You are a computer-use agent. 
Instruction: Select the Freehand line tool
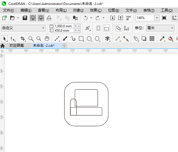point(57,39)
